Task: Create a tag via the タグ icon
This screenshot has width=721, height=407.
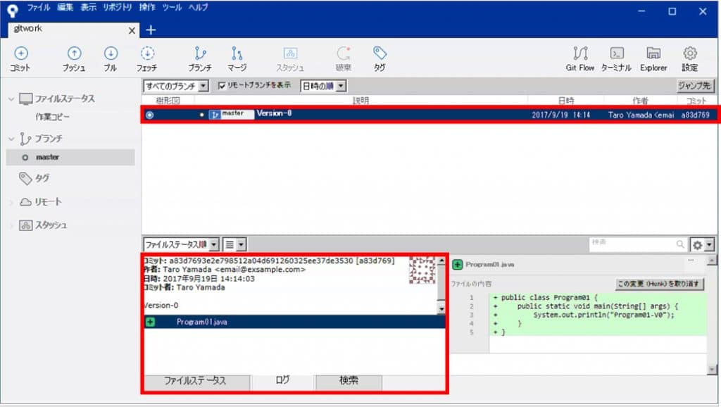Action: [379, 58]
